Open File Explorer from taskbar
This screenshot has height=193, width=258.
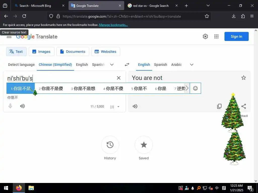click(31, 188)
